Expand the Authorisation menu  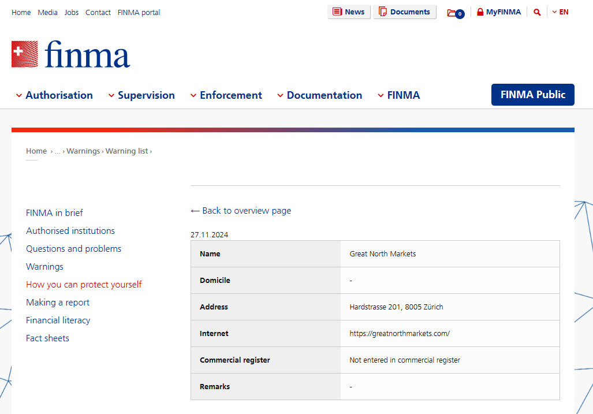(54, 95)
